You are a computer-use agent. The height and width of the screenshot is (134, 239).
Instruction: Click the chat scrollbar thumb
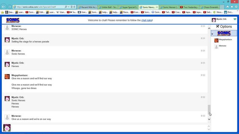tap(209, 110)
